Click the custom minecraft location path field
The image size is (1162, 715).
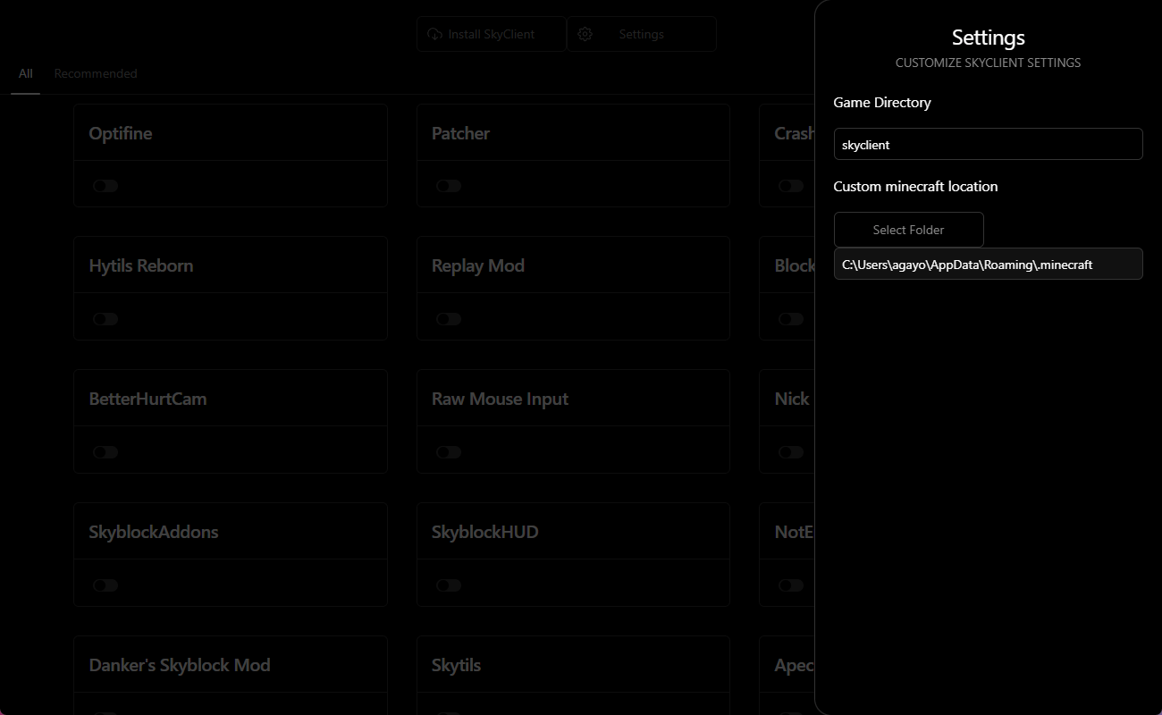tap(988, 264)
